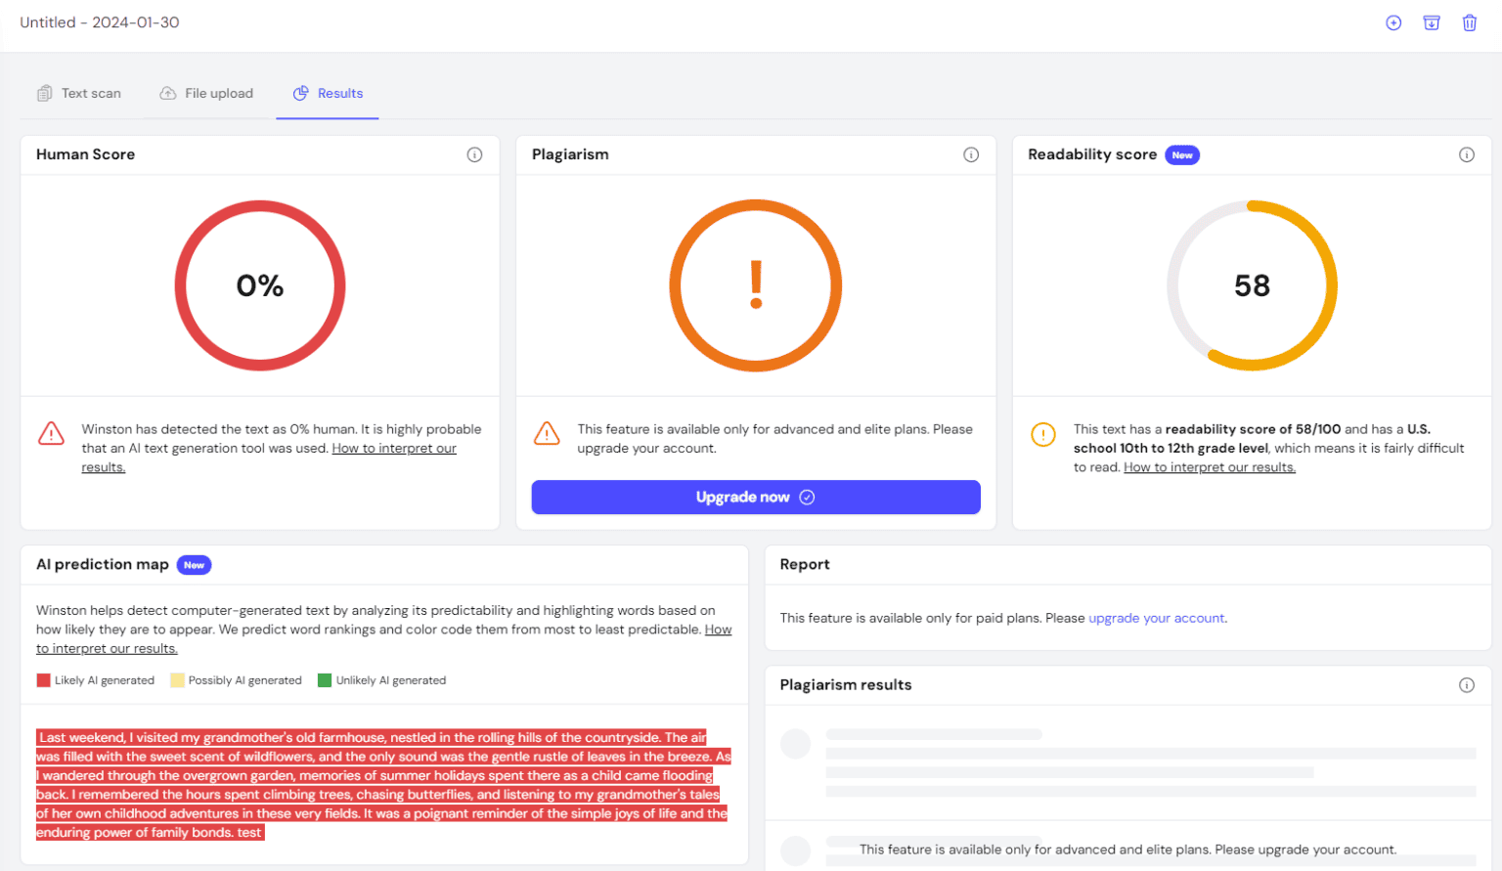Open Readability score info icon

(1466, 154)
